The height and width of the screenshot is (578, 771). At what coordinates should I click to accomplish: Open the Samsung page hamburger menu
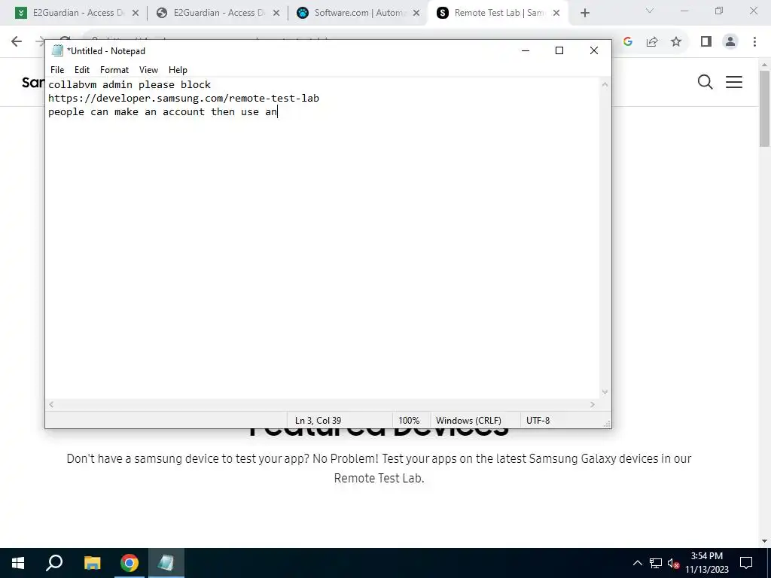click(733, 82)
